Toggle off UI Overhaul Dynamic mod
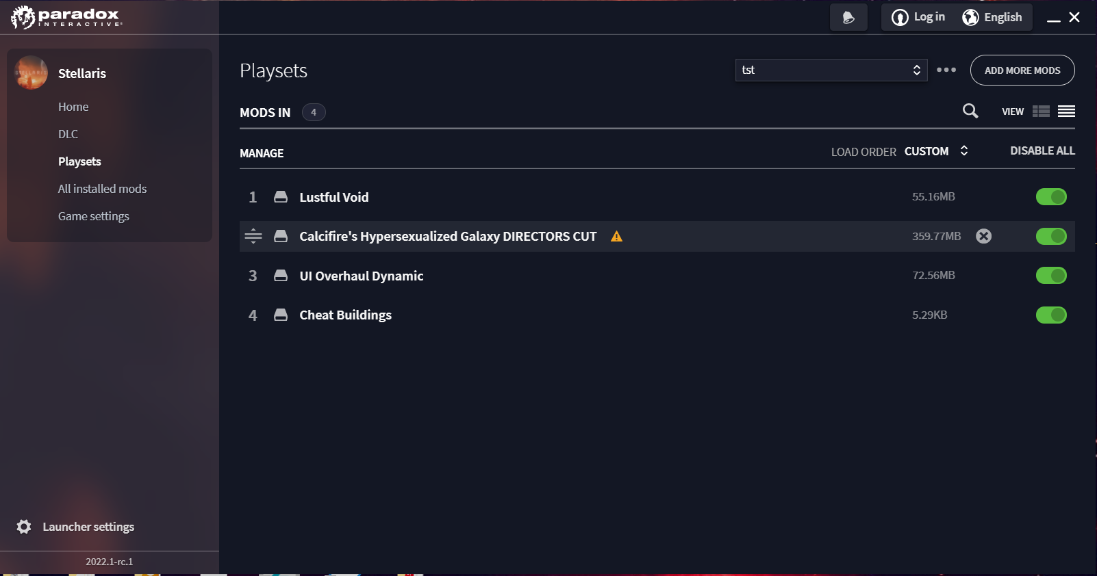1097x576 pixels. pos(1051,276)
